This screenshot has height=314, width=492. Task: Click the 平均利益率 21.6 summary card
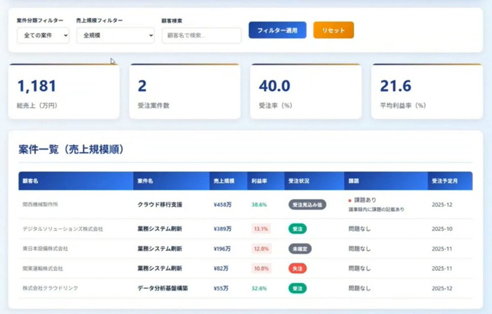[427, 92]
